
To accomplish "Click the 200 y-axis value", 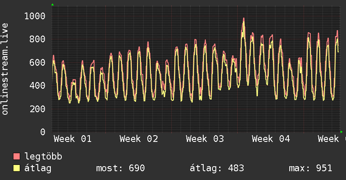I will (x=37, y=109).
